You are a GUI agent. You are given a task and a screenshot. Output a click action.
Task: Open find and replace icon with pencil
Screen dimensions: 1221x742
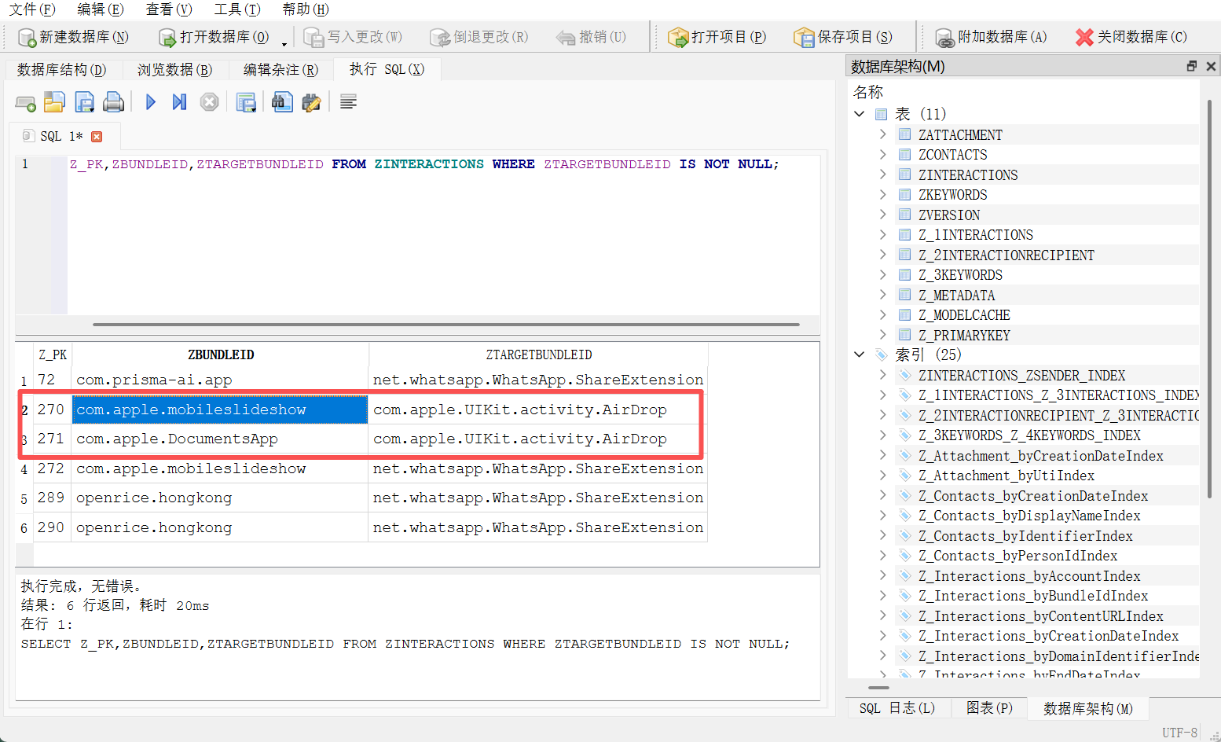(x=311, y=102)
